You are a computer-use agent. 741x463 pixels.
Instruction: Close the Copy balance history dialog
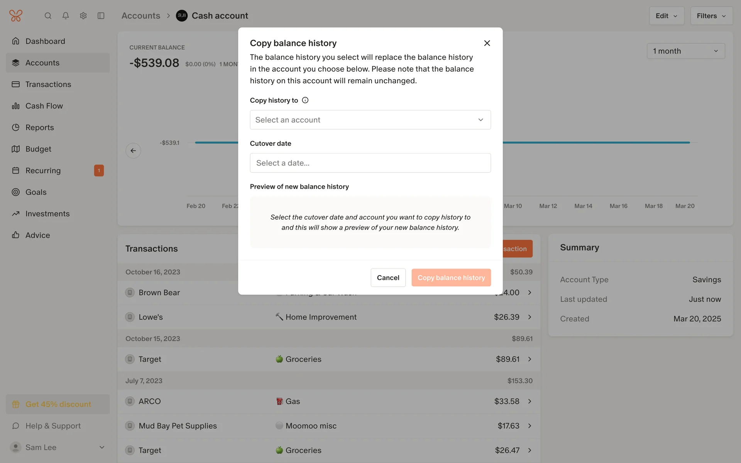(487, 43)
